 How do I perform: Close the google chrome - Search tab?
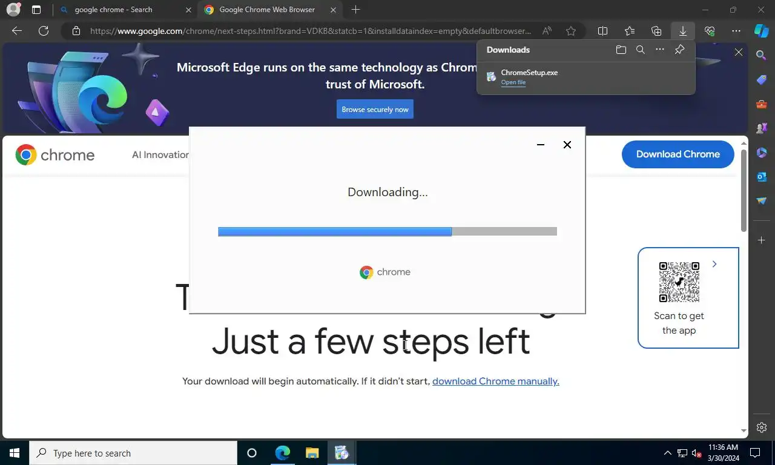coord(188,10)
